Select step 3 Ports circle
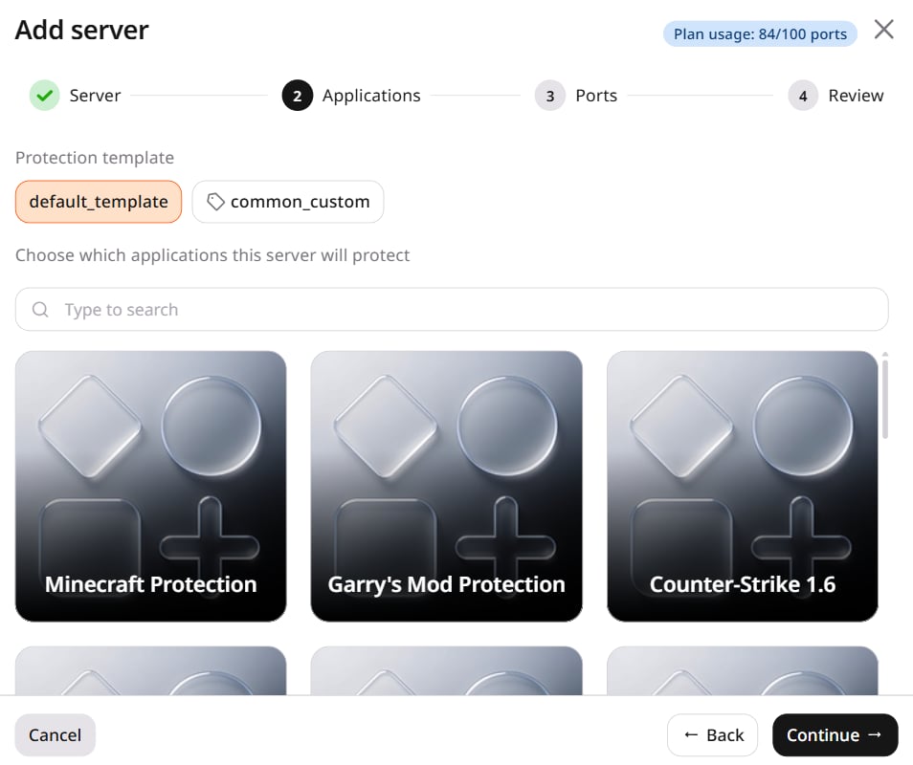 point(550,96)
